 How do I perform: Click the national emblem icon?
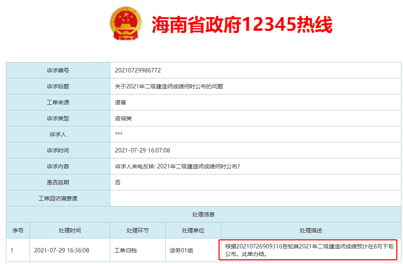click(125, 24)
